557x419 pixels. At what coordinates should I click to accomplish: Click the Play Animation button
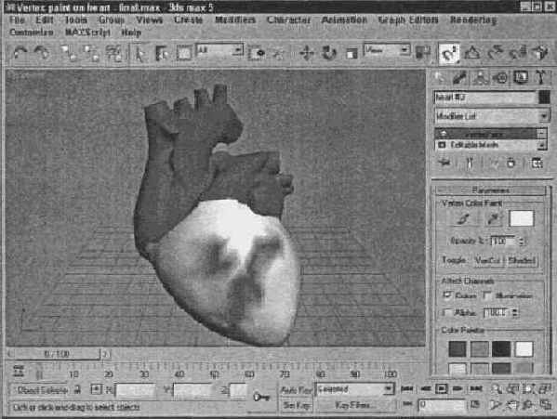tap(441, 389)
